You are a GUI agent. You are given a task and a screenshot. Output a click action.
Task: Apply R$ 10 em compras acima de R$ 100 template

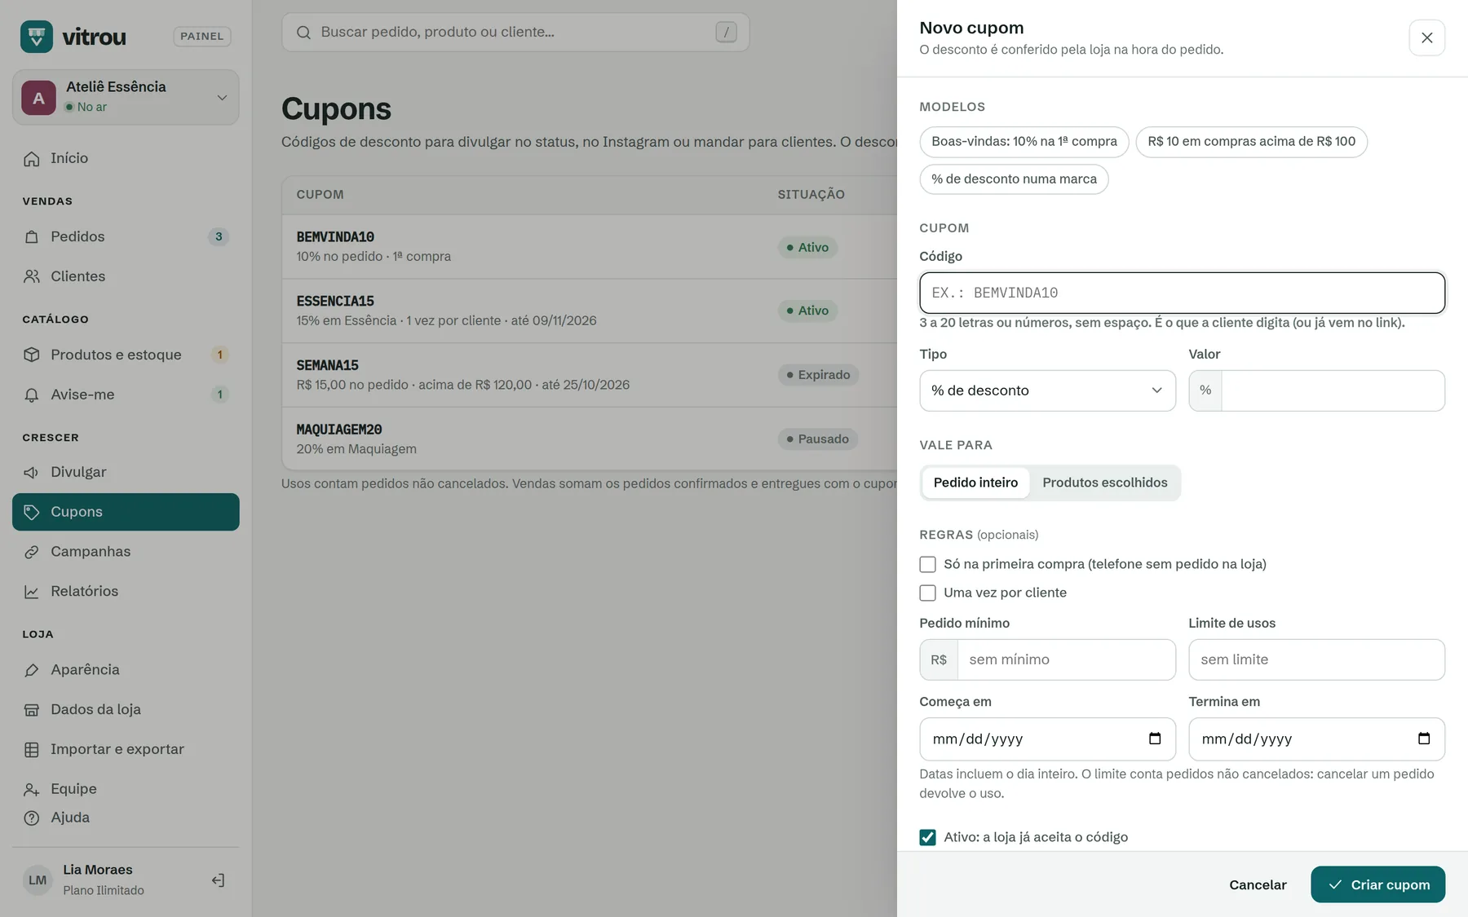[x=1251, y=142]
